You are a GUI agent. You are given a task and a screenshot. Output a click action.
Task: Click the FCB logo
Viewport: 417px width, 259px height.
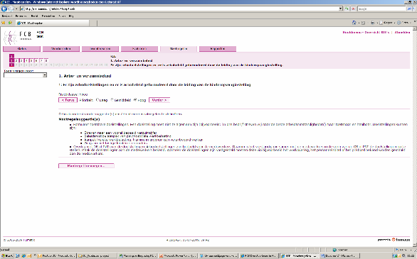18,37
